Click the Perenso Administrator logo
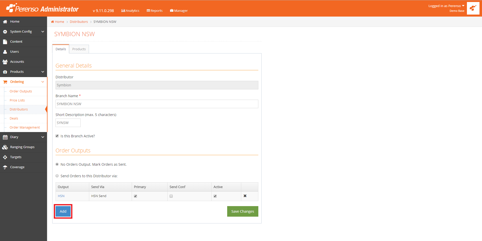This screenshot has height=241, width=482. coord(42,8)
